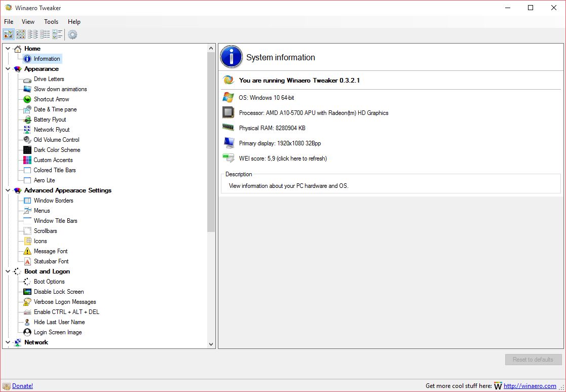
Task: Click the Menus tree icon
Action: [x=27, y=211]
